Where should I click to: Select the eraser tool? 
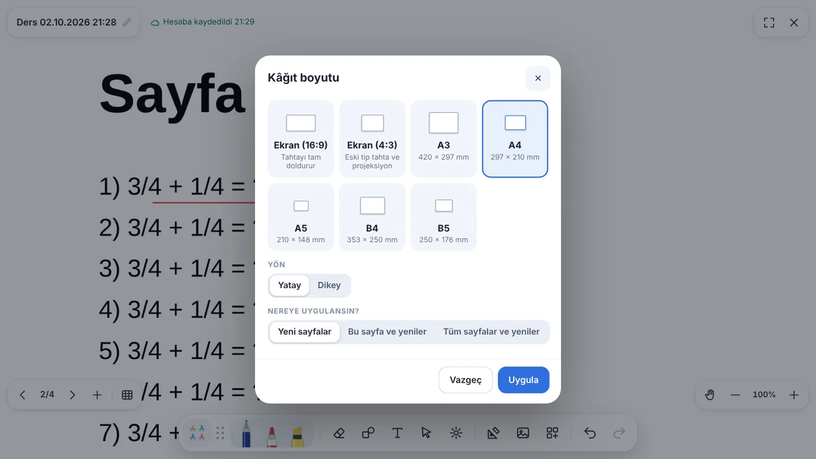(x=339, y=433)
